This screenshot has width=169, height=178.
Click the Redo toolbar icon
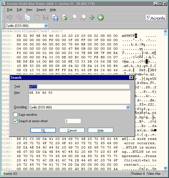point(19,17)
